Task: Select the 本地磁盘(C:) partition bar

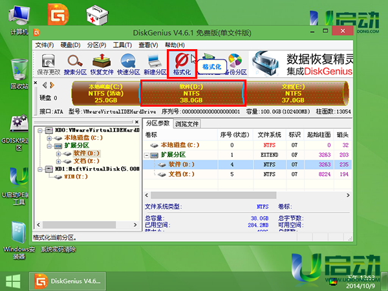Action: (x=106, y=93)
